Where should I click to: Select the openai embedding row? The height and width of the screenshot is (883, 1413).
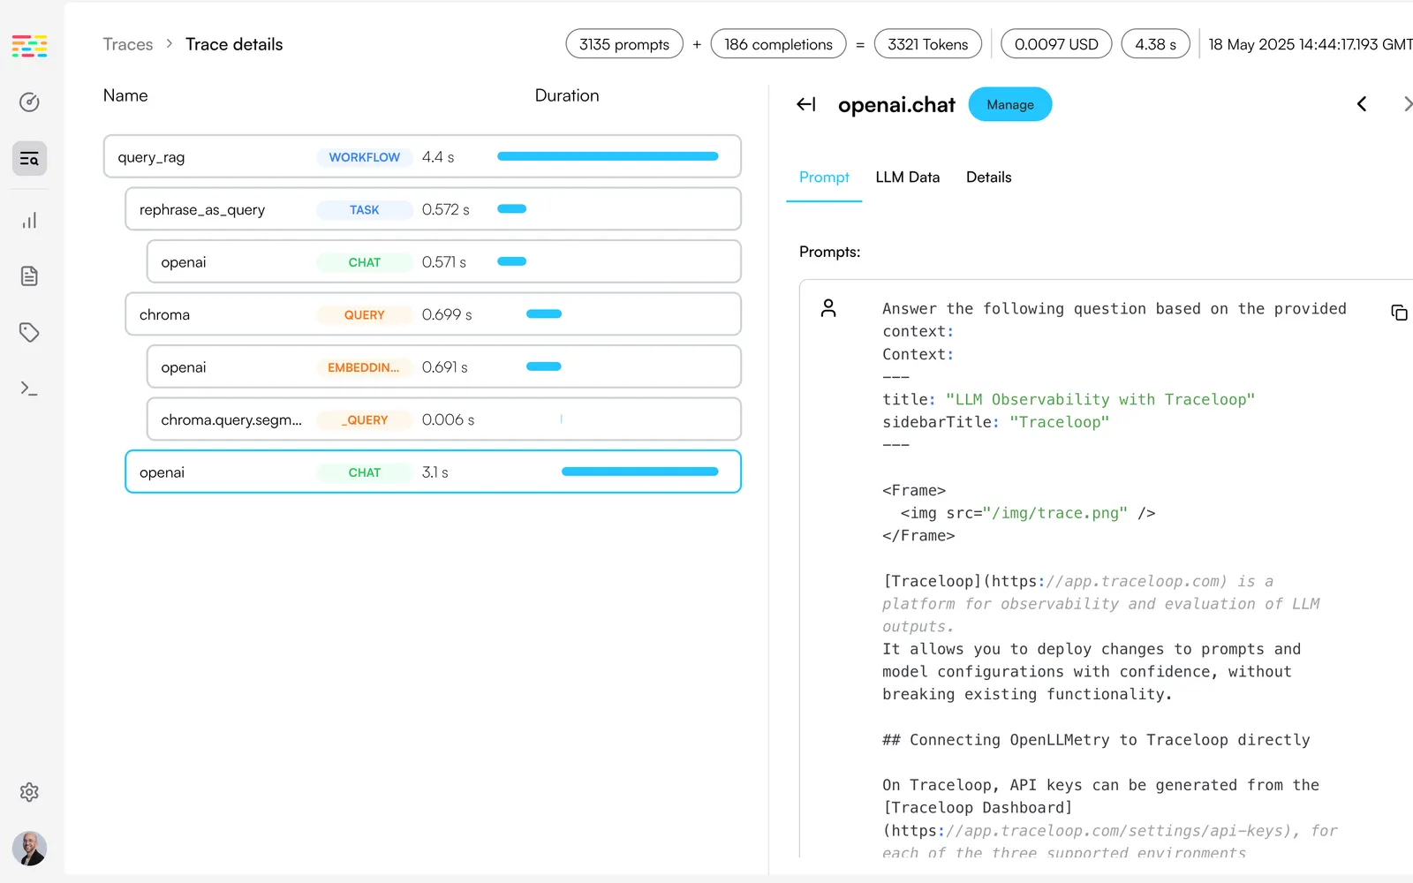(x=443, y=366)
